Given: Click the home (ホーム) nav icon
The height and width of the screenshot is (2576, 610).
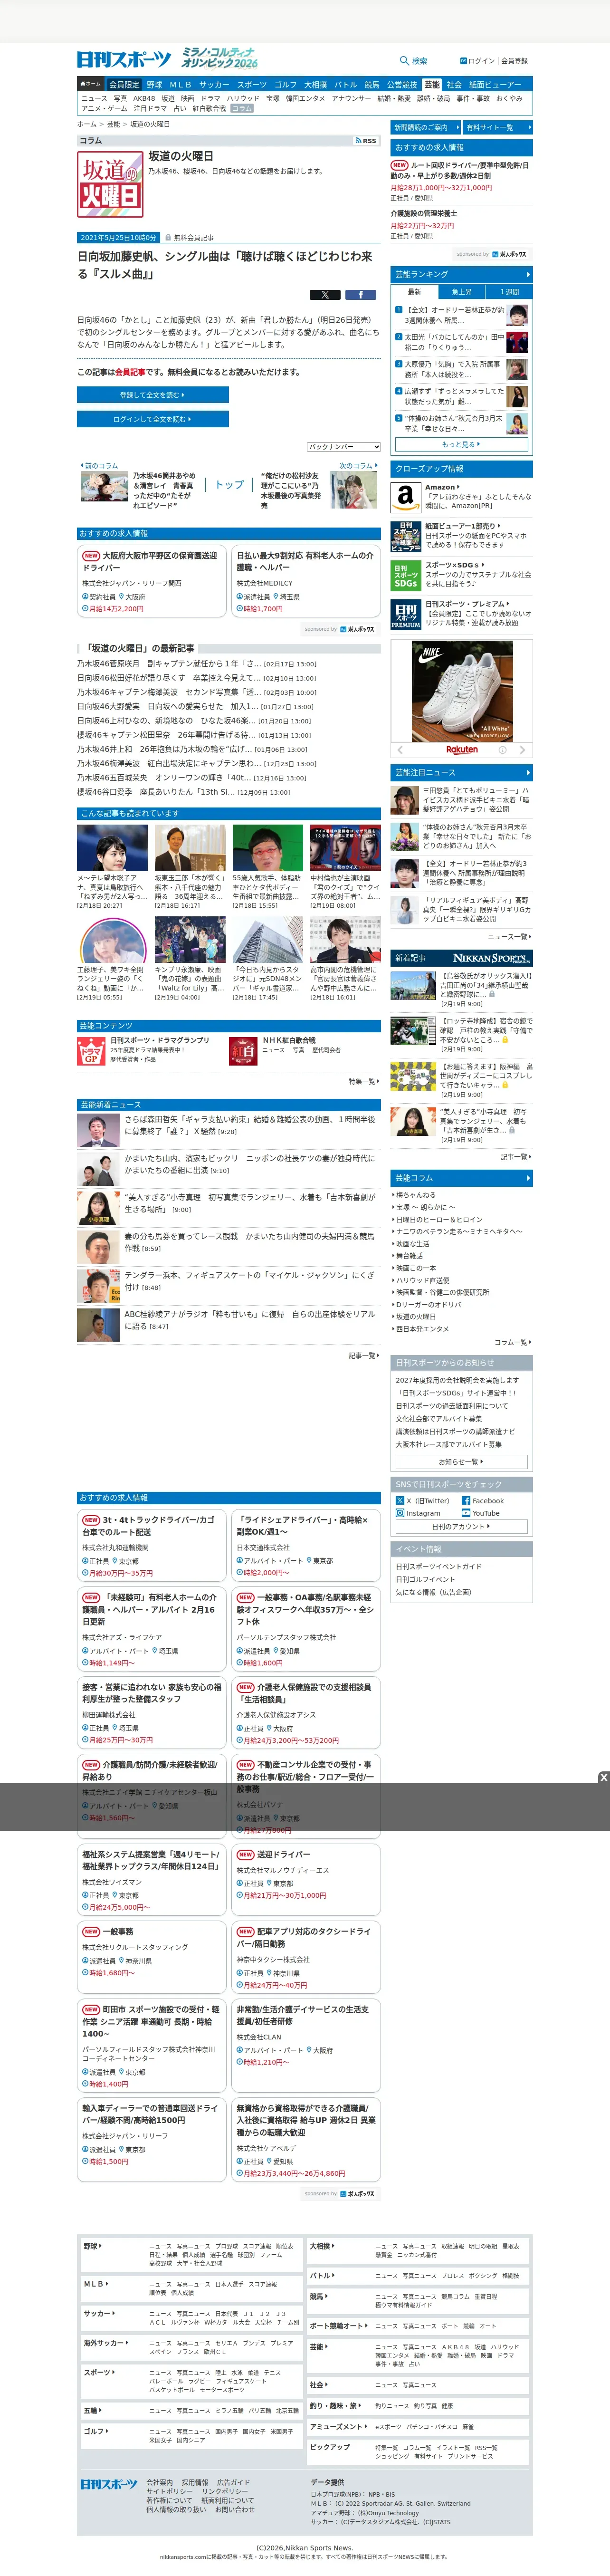Looking at the screenshot, I should [x=91, y=84].
